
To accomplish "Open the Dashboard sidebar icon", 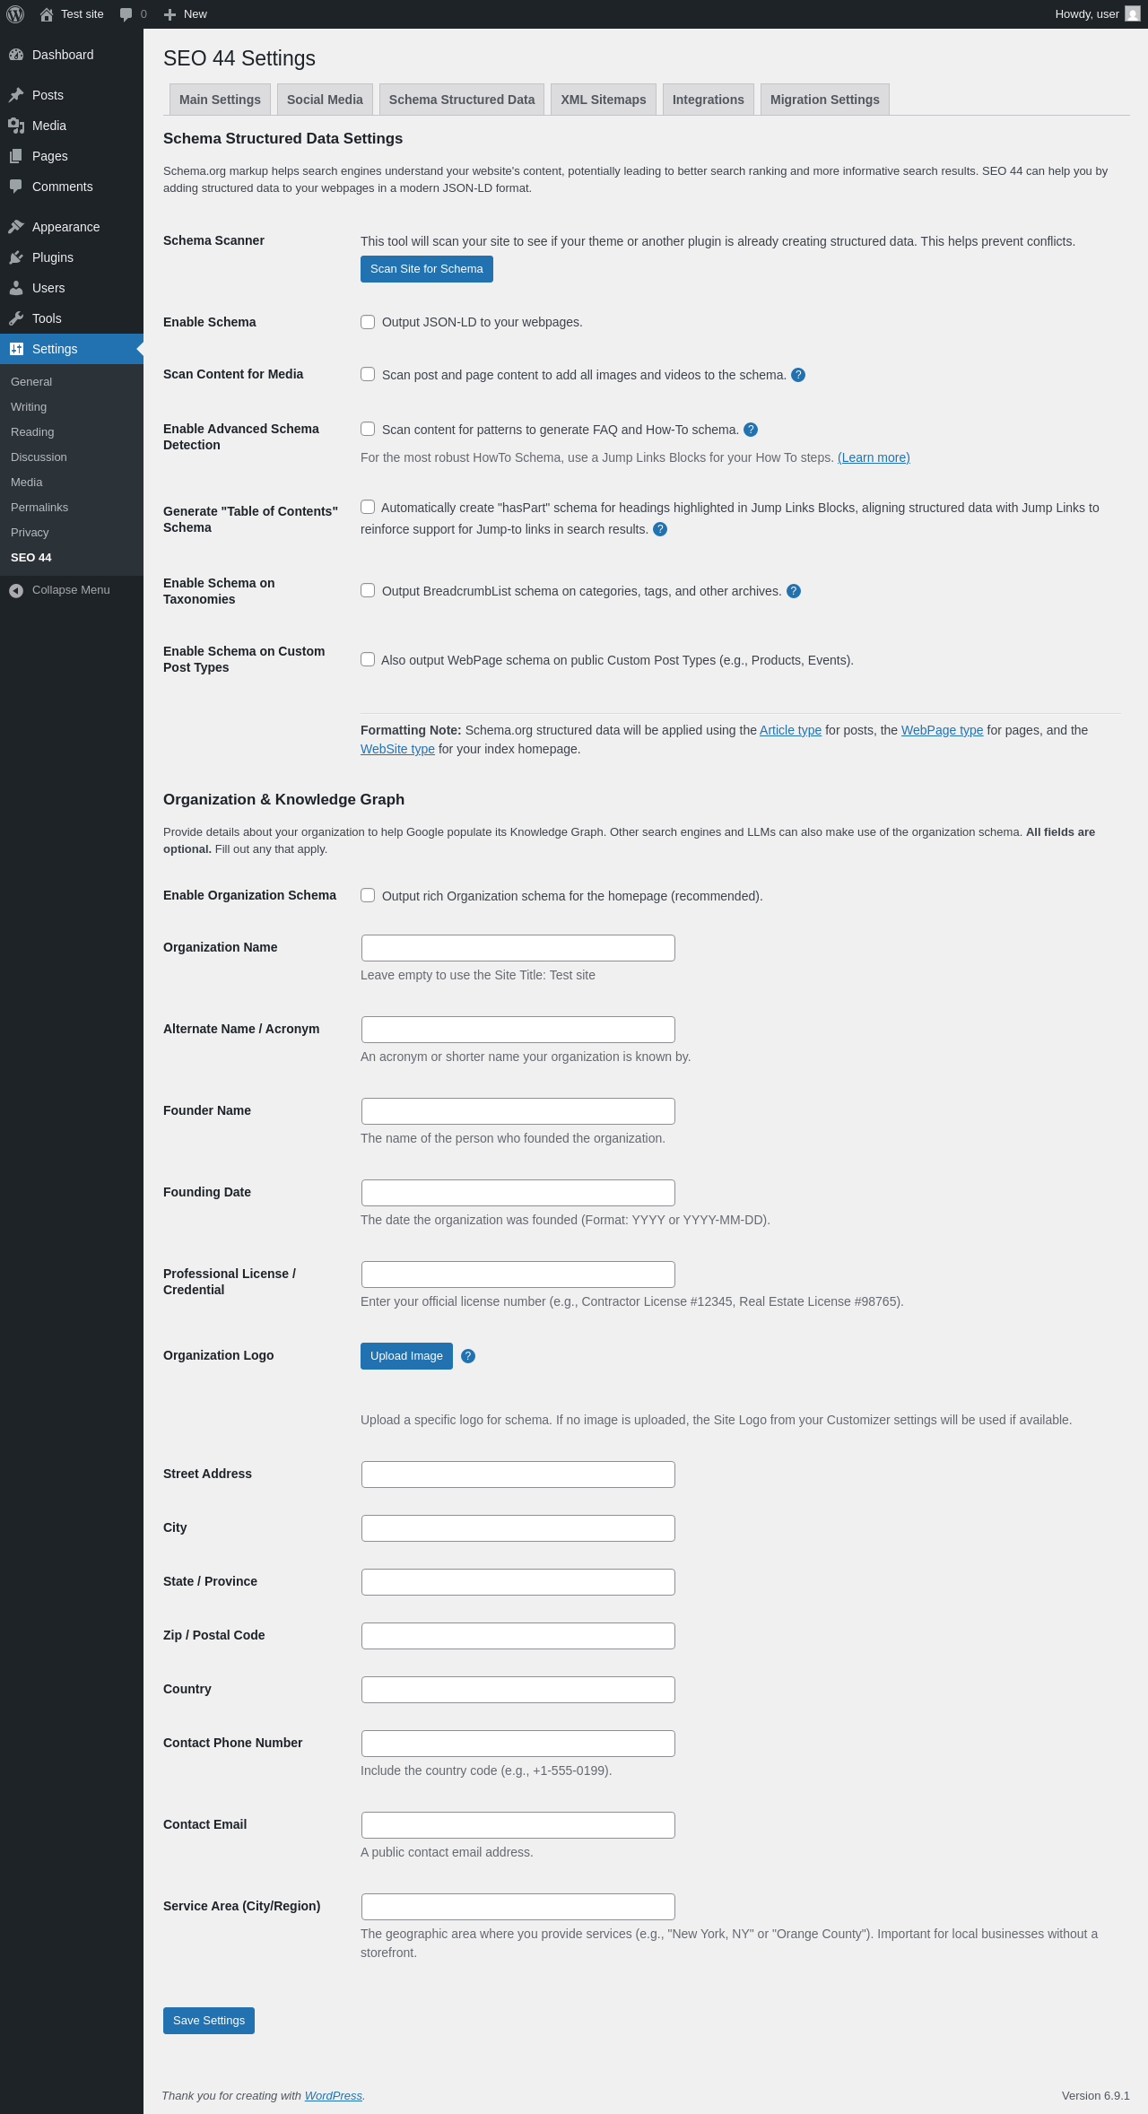I will click(x=16, y=55).
